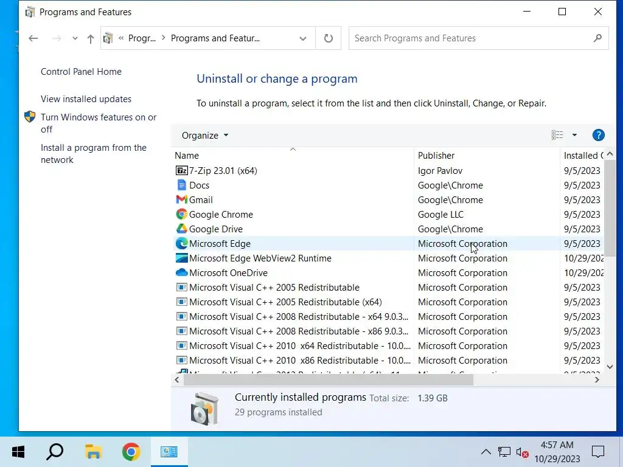Screen dimensions: 623x467
Task: Click the scroll right arrow below the list
Action: (x=597, y=380)
